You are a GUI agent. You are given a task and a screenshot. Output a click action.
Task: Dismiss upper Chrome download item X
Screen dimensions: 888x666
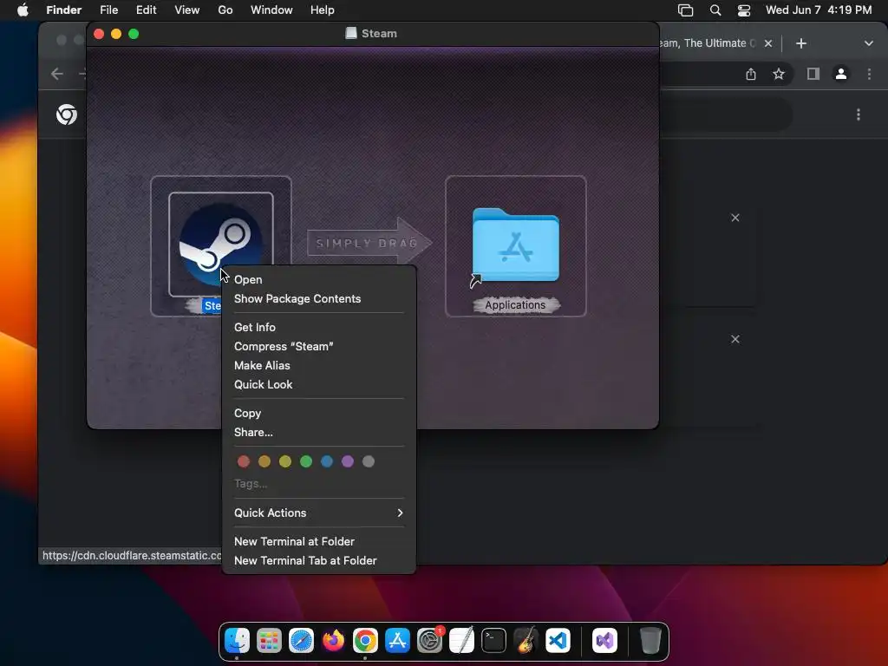coord(735,218)
